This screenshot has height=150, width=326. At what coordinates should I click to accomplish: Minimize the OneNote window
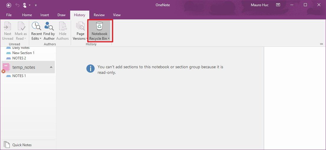[292, 5]
